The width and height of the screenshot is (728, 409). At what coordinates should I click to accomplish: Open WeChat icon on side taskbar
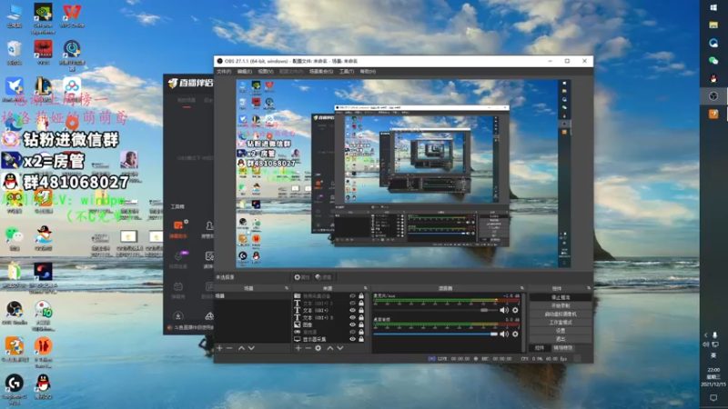point(713,61)
